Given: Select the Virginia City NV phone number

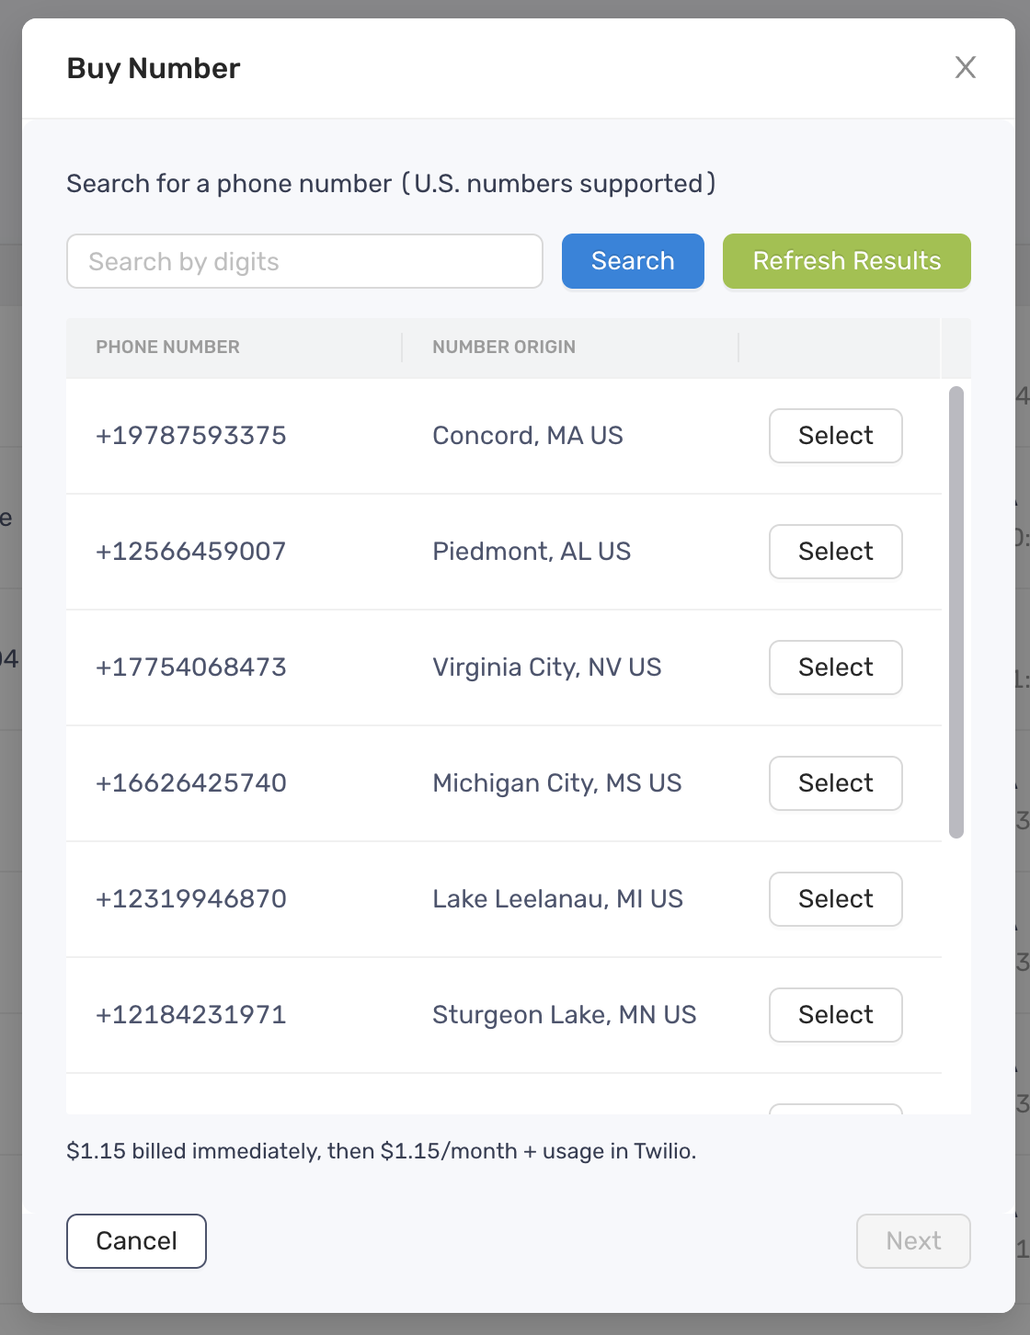Looking at the screenshot, I should click(x=835, y=667).
